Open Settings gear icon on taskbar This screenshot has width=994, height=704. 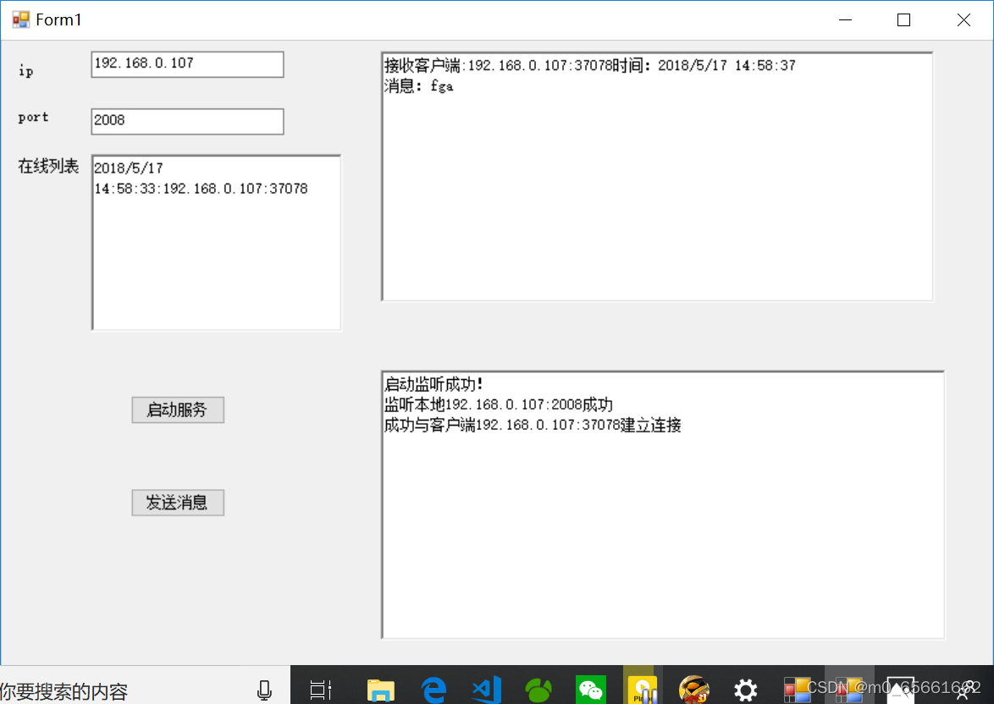pos(745,690)
